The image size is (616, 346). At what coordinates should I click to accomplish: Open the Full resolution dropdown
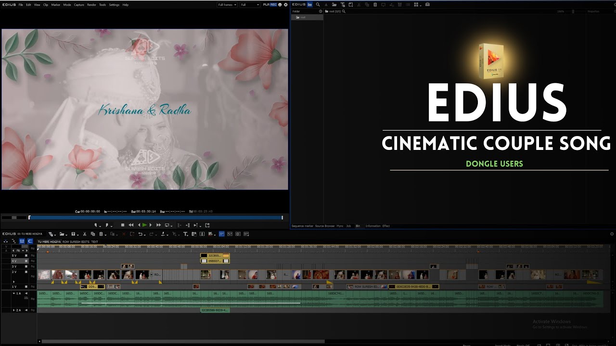pyautogui.click(x=250, y=4)
